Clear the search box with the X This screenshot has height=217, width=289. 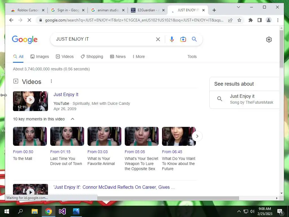point(158,39)
